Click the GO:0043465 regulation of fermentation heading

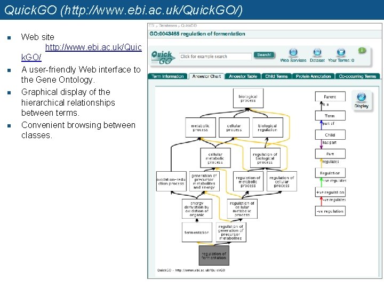click(197, 34)
